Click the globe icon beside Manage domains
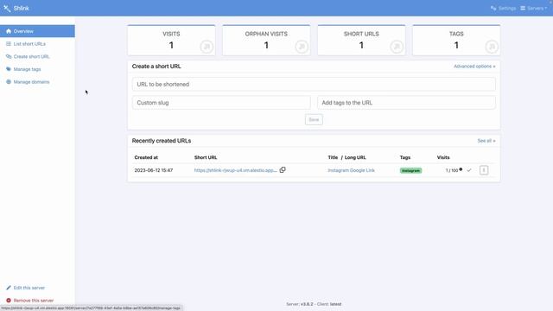 pos(9,82)
